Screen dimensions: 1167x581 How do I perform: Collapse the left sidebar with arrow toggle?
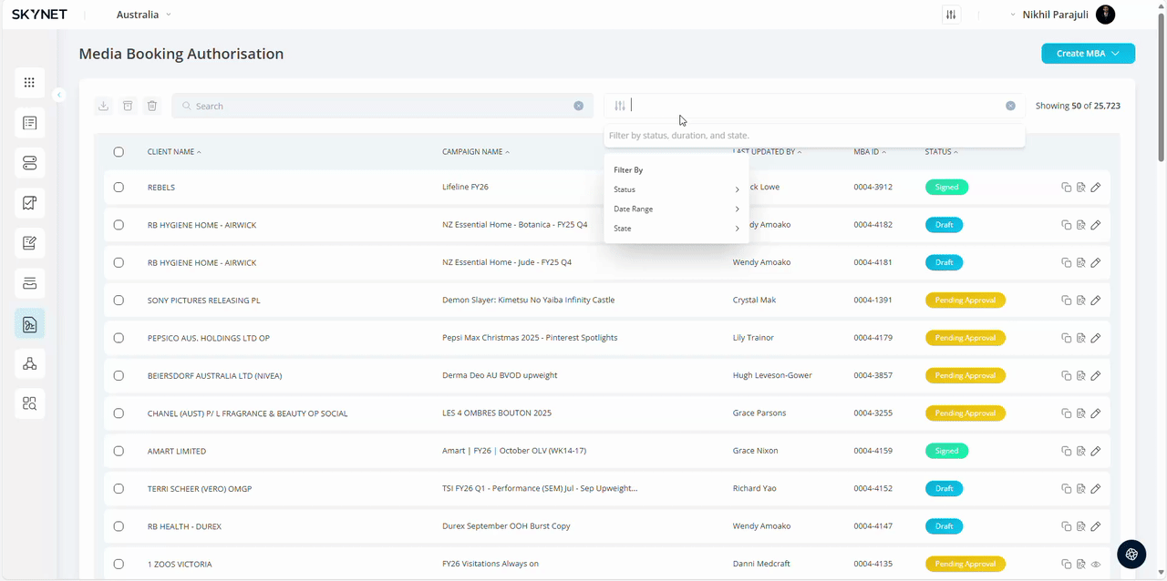(x=58, y=95)
